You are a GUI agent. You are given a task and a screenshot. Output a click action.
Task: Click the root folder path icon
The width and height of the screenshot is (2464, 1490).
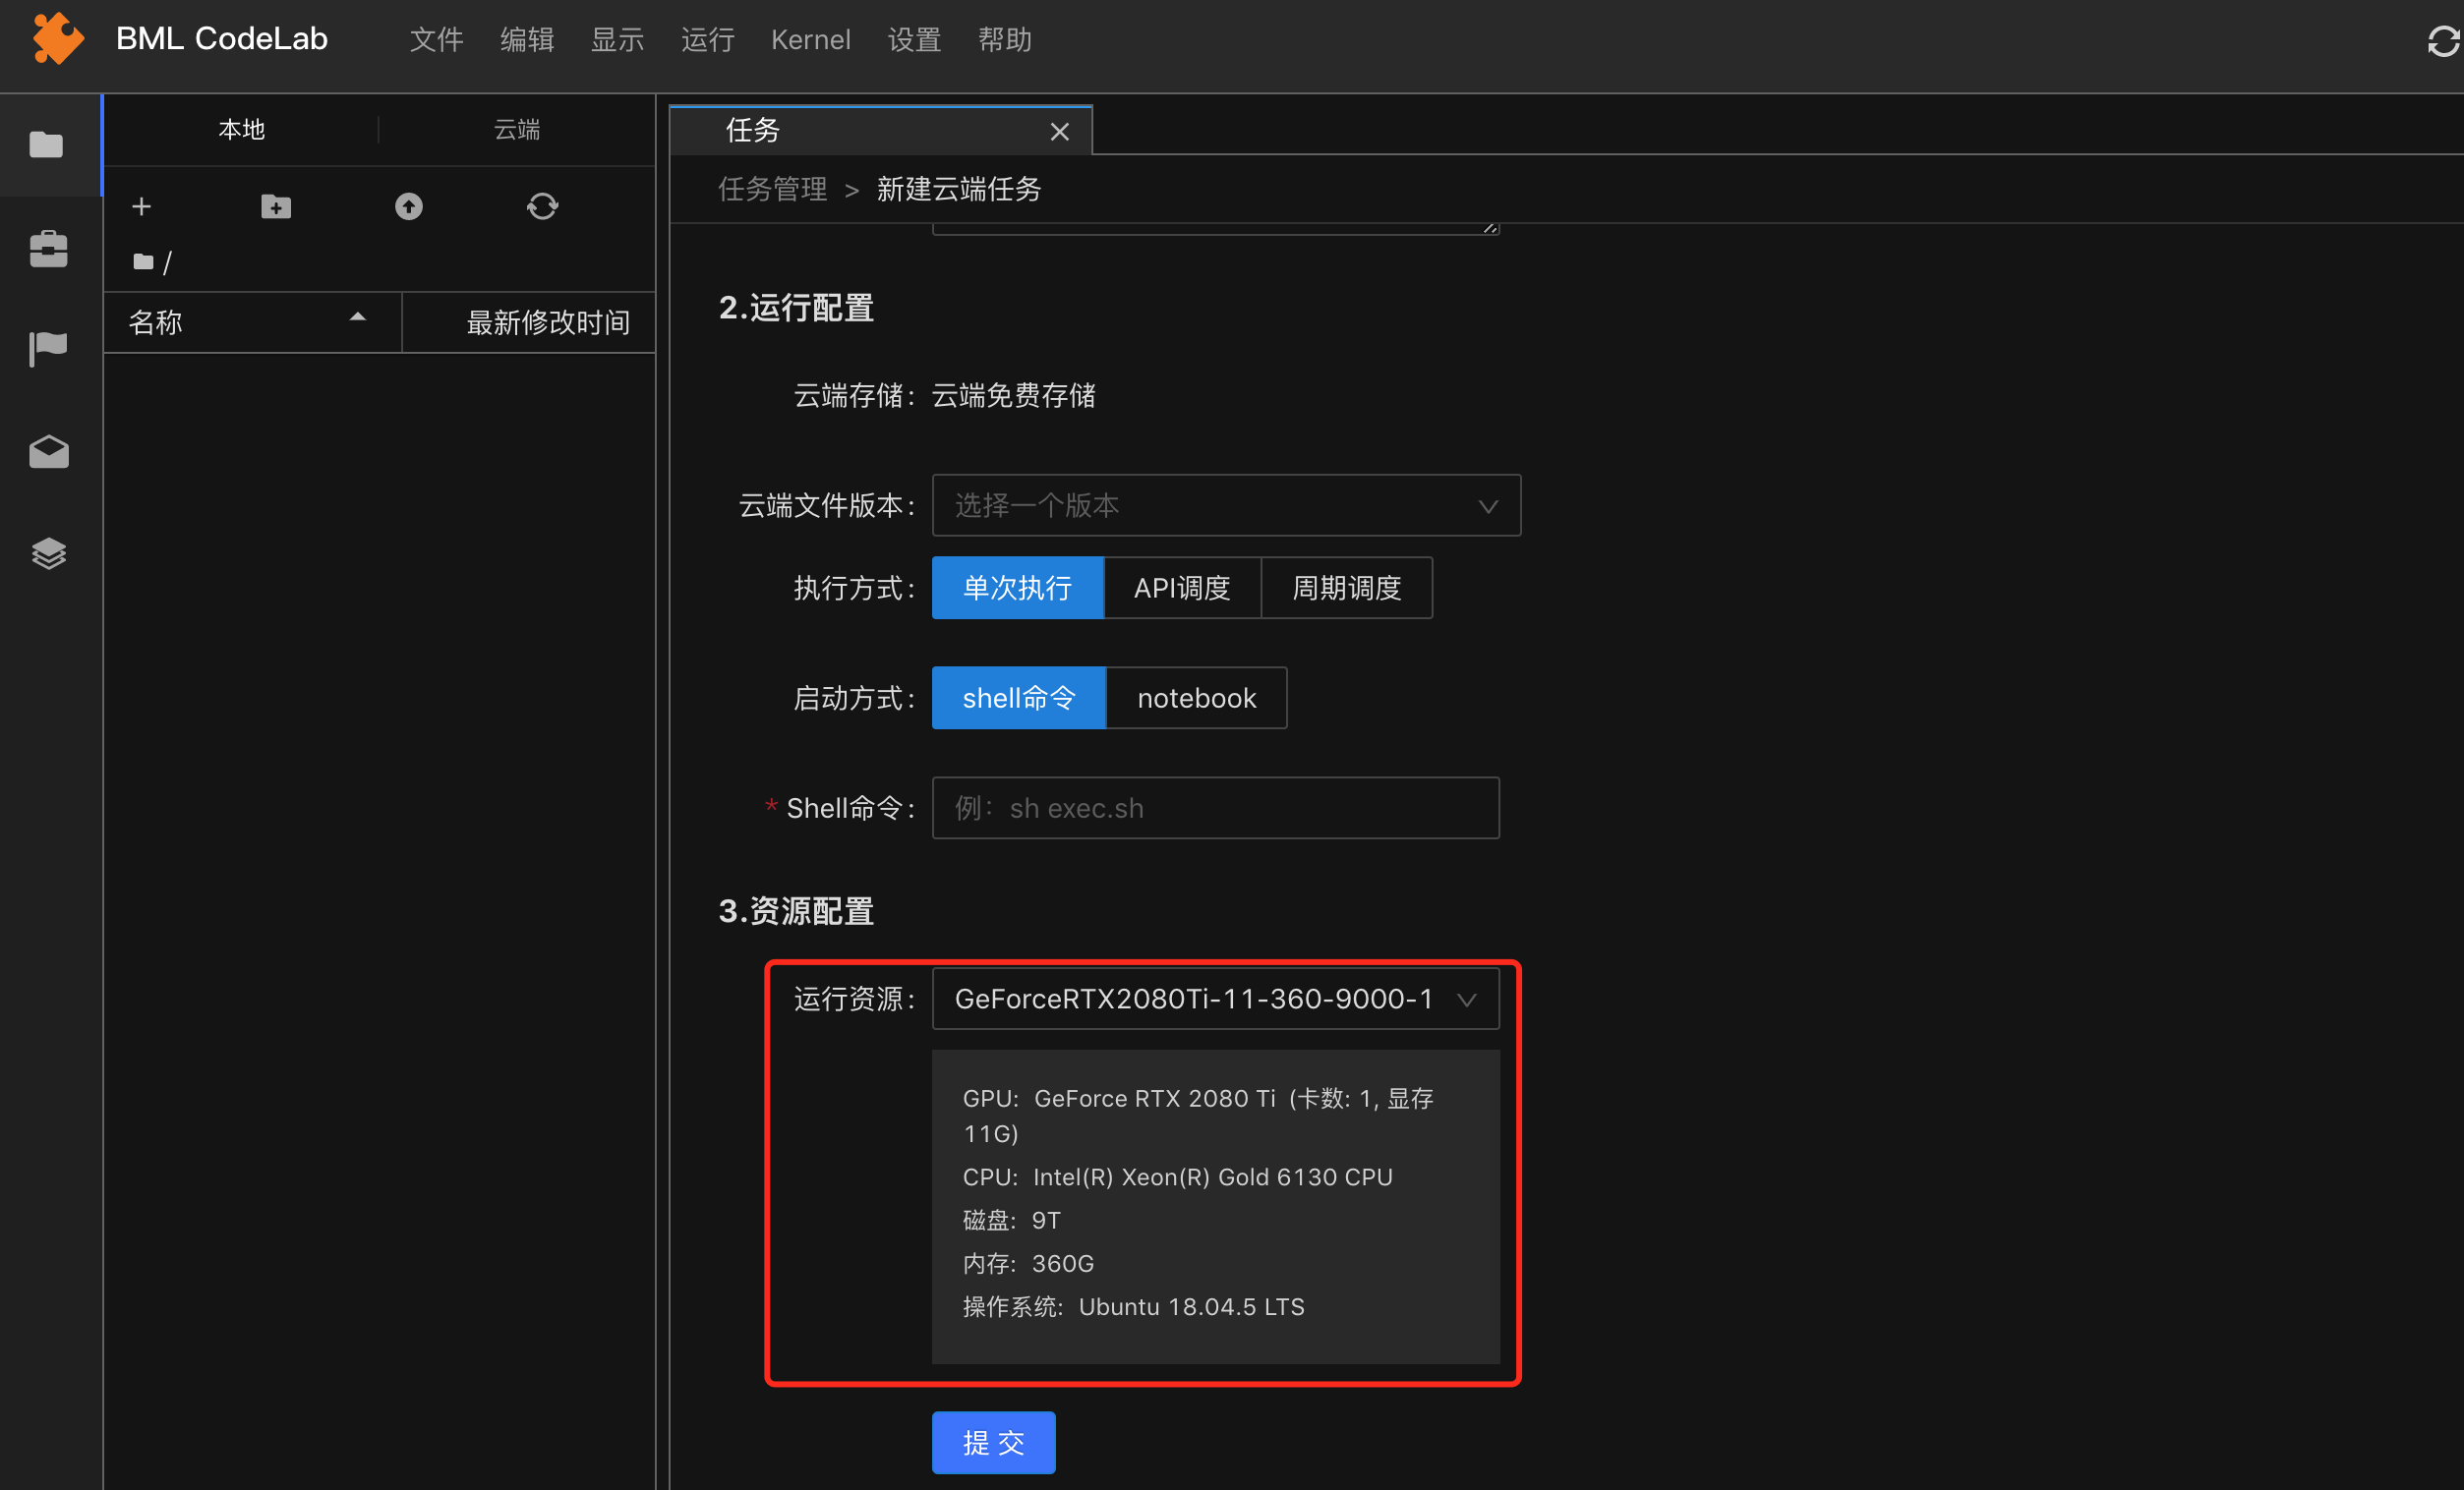pos(143,261)
